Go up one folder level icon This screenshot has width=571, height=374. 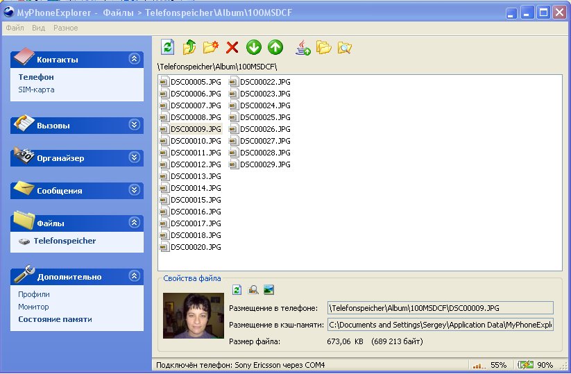pyautogui.click(x=189, y=47)
